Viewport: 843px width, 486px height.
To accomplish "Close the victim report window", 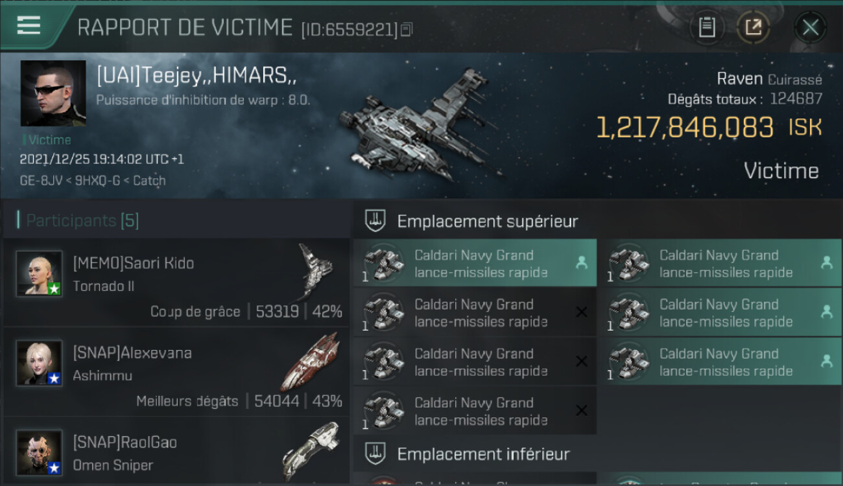I will coord(810,27).
